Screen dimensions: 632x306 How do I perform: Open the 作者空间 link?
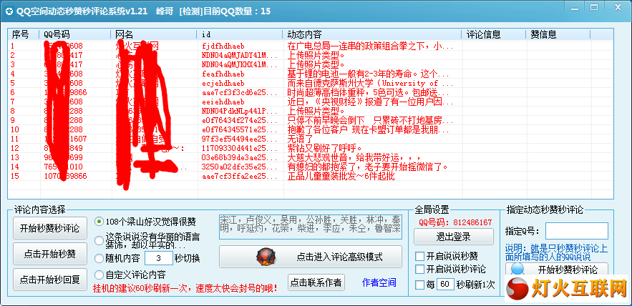pos(379,282)
